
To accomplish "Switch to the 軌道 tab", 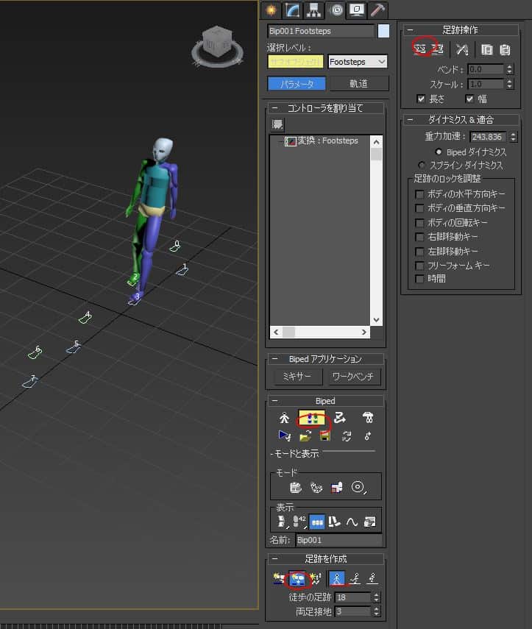I will [x=358, y=84].
